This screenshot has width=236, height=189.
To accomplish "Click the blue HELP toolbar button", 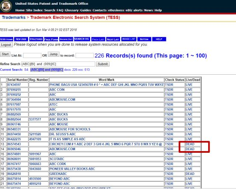I will (159, 39).
